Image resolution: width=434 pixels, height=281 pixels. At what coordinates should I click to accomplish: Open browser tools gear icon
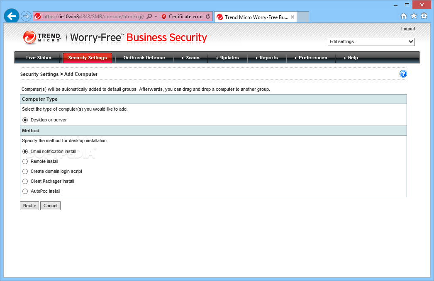(424, 16)
